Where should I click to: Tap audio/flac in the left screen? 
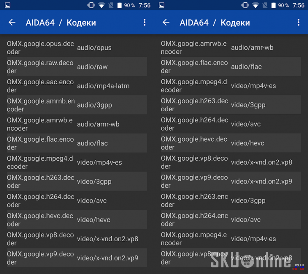pyautogui.click(x=92, y=143)
